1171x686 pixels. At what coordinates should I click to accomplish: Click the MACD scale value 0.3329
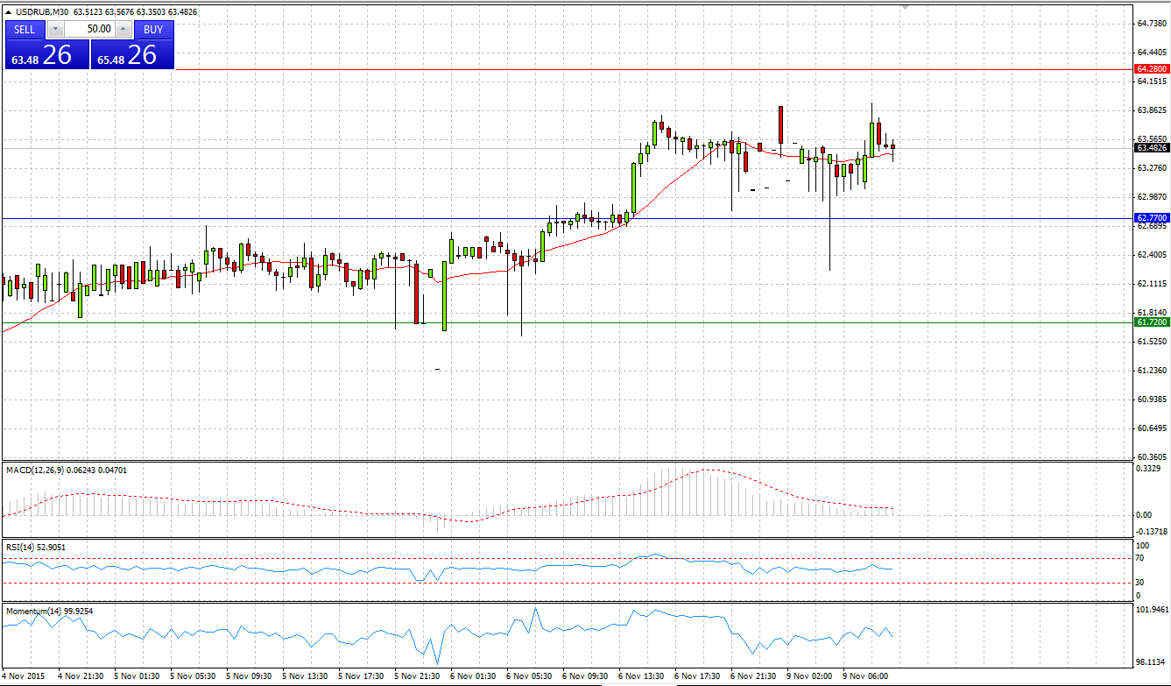1149,469
